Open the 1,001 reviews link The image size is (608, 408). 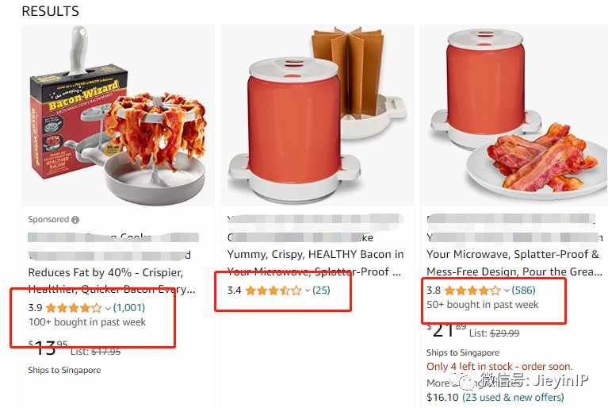[x=129, y=308]
